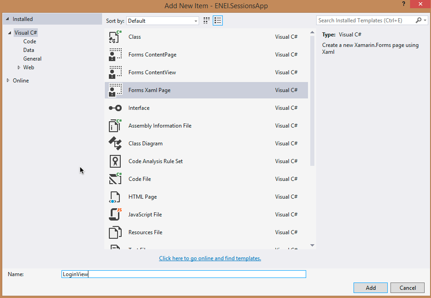The height and width of the screenshot is (298, 431).
Task: Select the Forms ContentPage template icon
Action: pyautogui.click(x=115, y=54)
